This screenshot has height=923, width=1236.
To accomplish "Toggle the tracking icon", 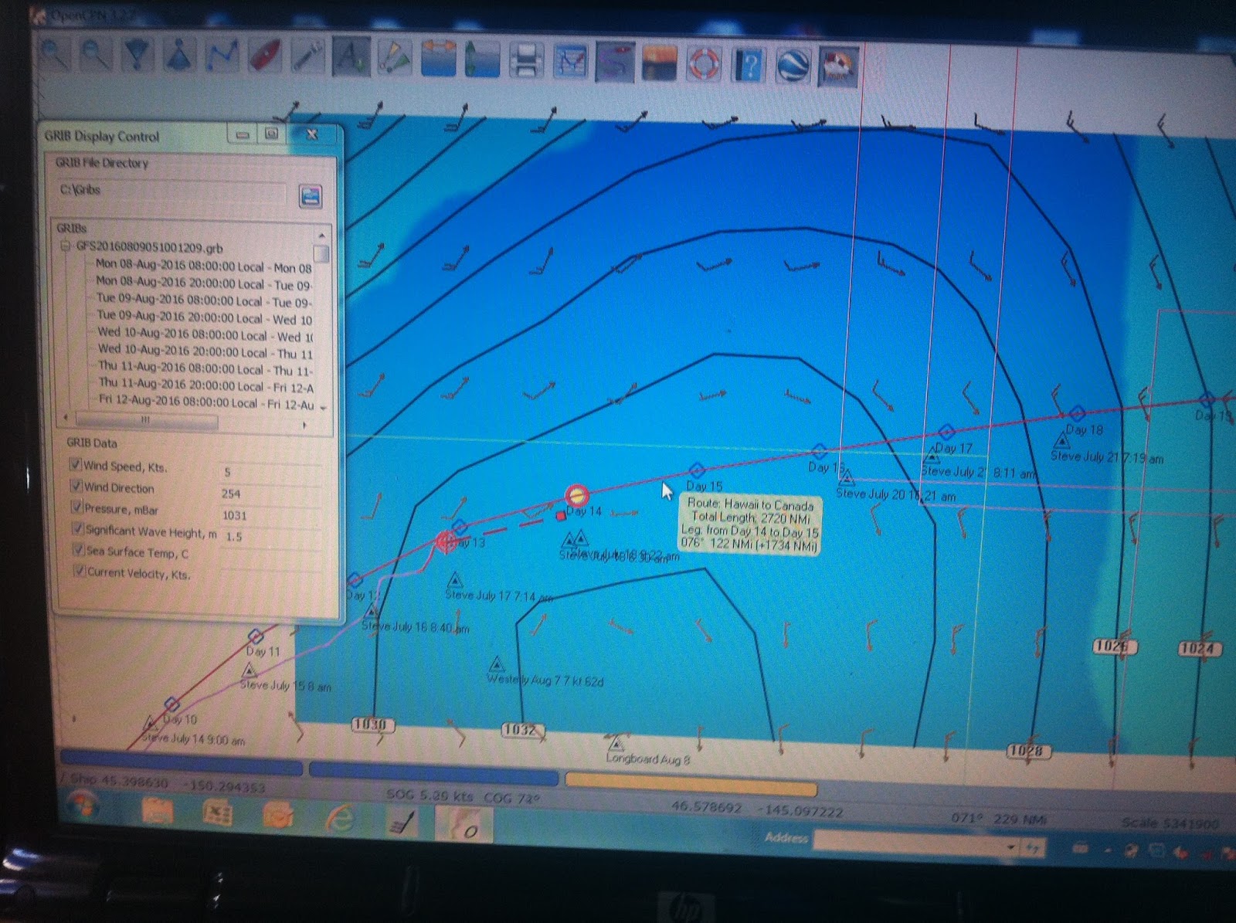I will click(616, 62).
